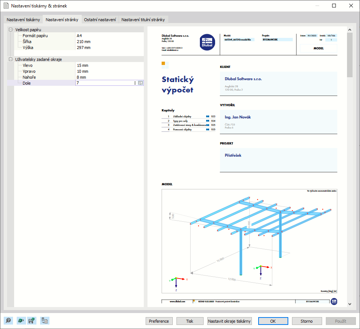Adjust Dole value with spinner arrows
This screenshot has width=360, height=329.
tap(135, 83)
